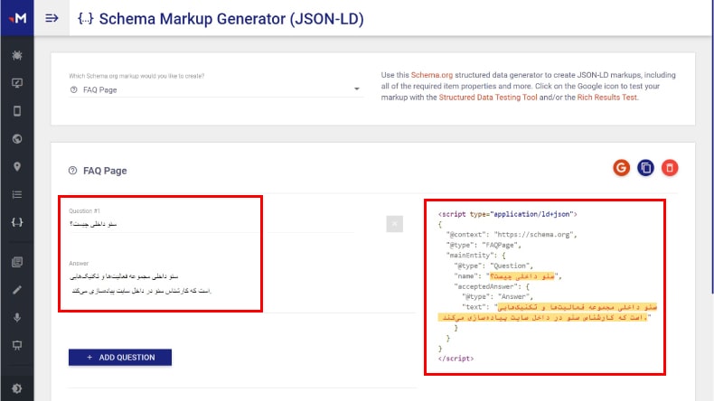Open the newspaper sidebar icon

tap(17, 262)
